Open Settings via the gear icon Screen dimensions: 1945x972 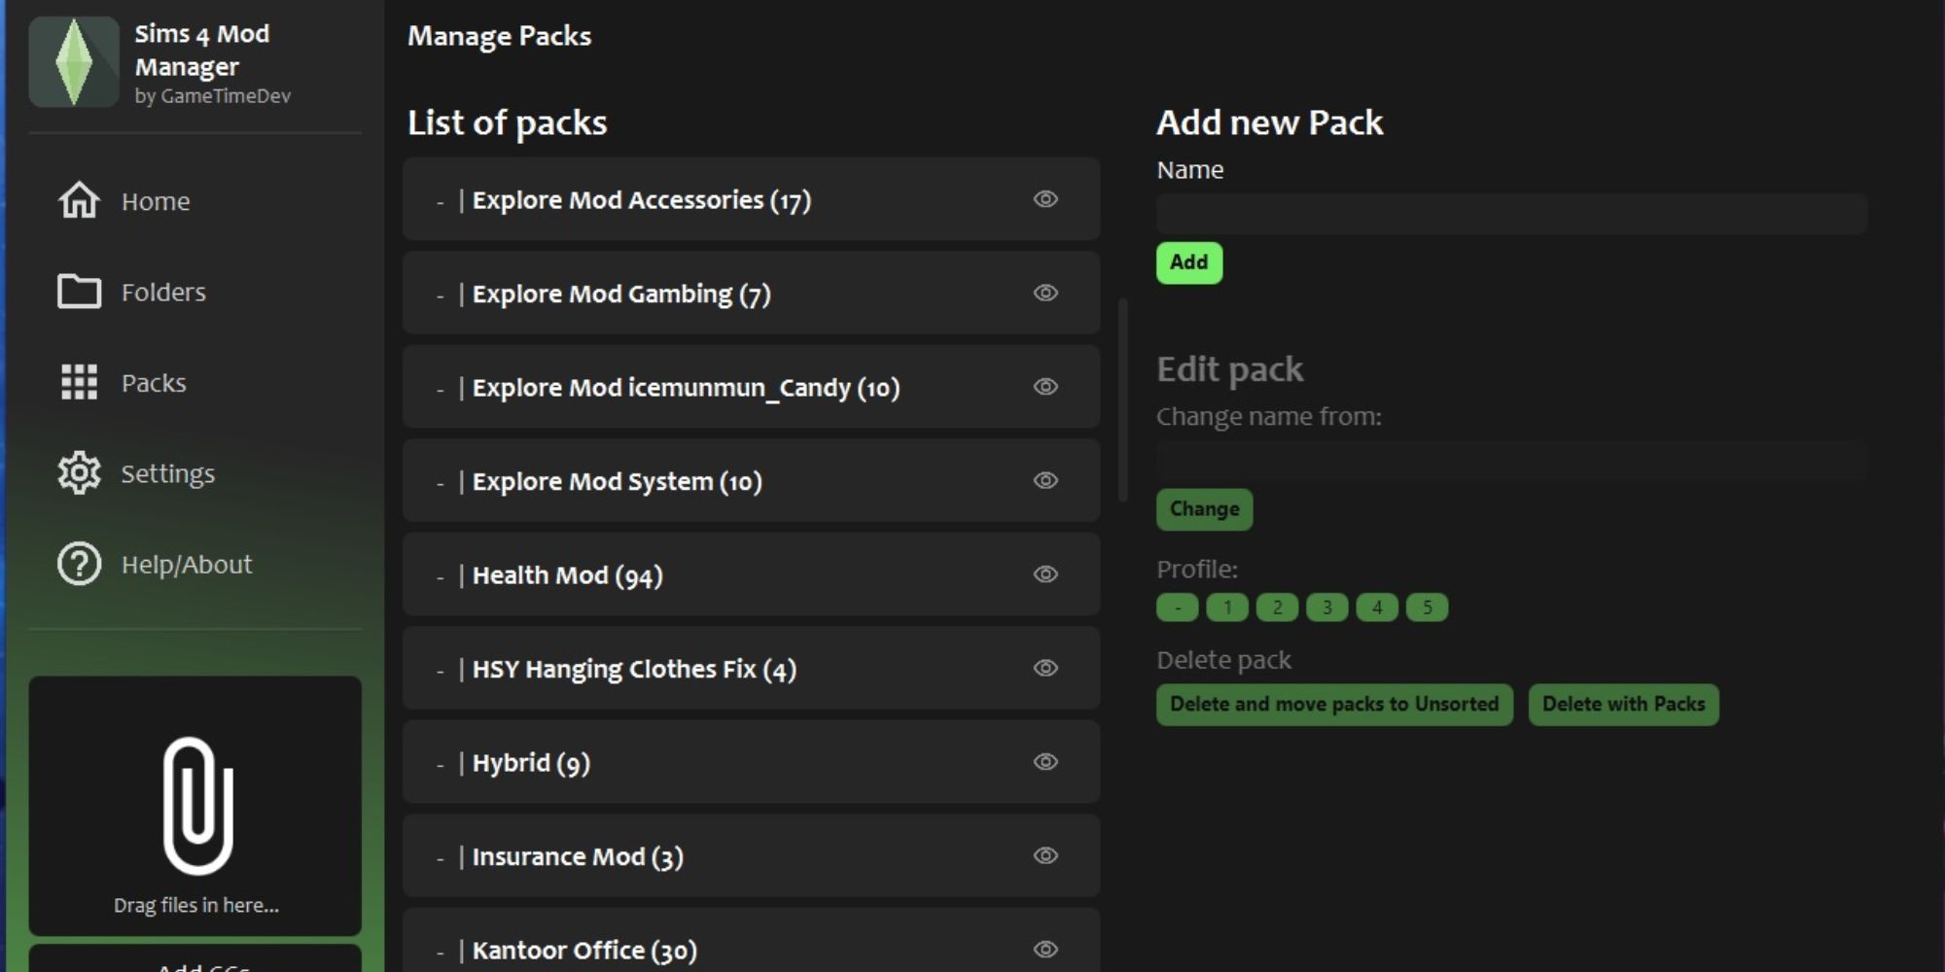[x=79, y=473]
